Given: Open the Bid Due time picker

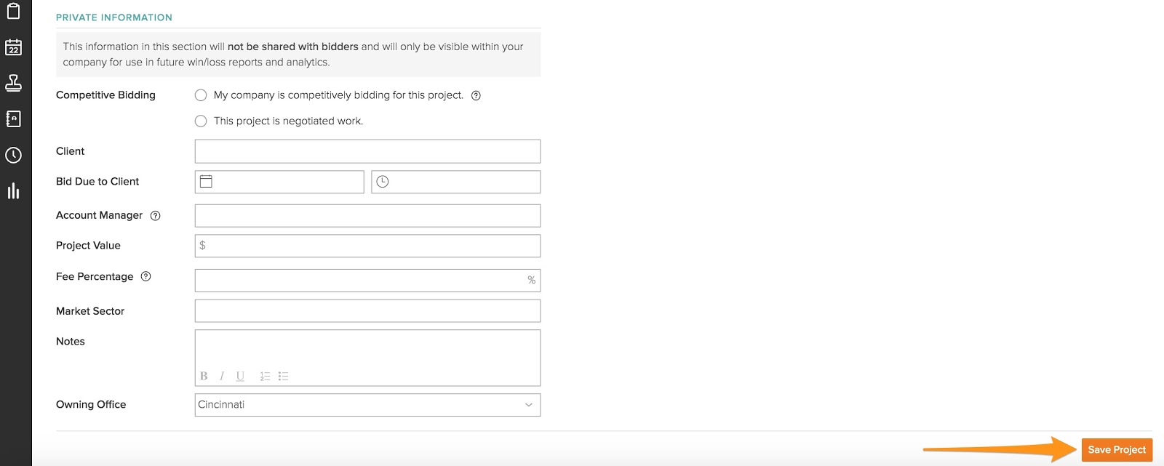Looking at the screenshot, I should point(455,182).
